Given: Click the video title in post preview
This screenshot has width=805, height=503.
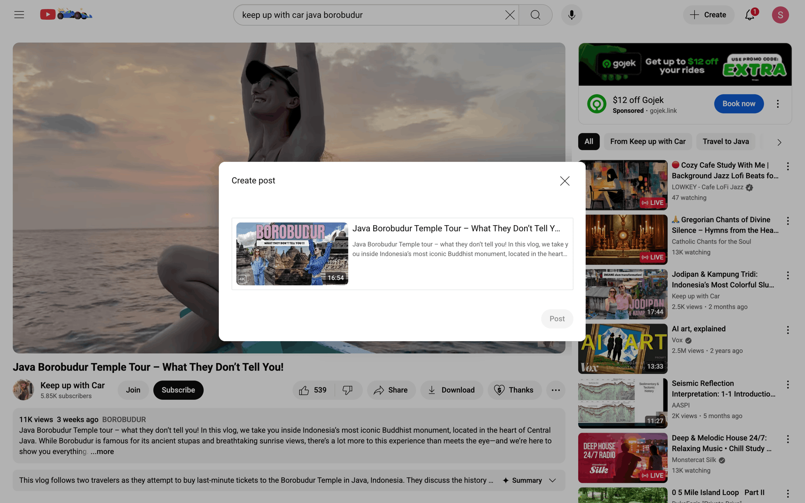Looking at the screenshot, I should click(x=456, y=228).
